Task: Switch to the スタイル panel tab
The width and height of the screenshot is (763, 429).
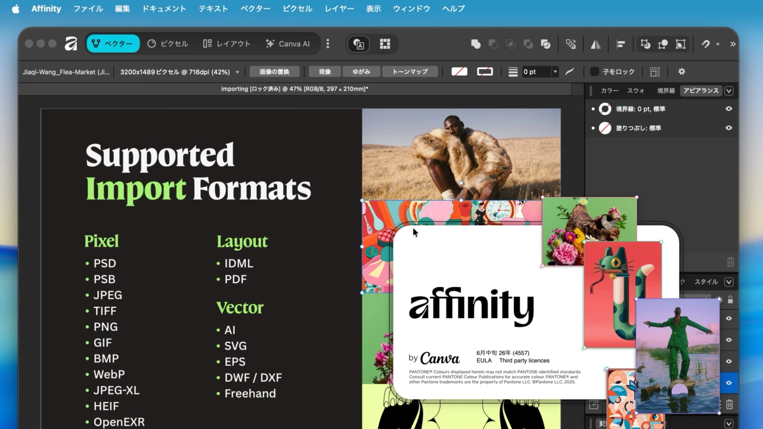Action: 706,281
